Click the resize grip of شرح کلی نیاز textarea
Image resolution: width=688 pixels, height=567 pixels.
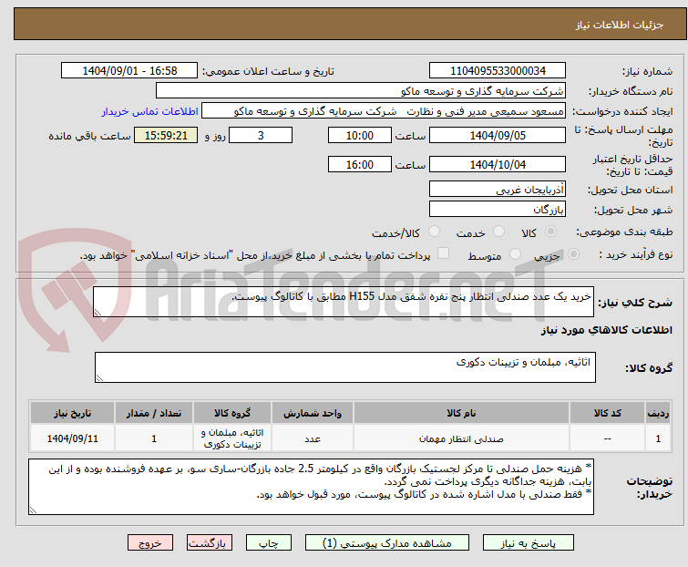click(98, 313)
